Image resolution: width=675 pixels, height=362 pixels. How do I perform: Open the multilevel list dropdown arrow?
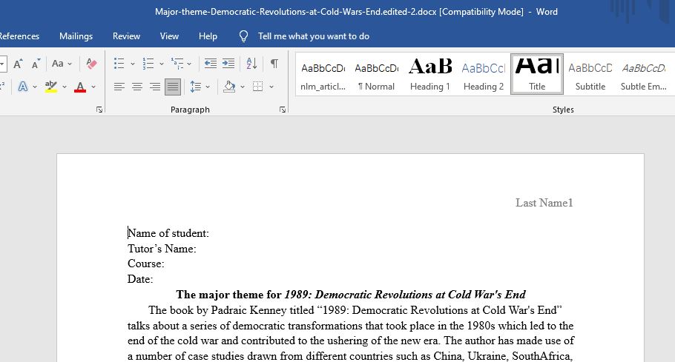coord(189,64)
